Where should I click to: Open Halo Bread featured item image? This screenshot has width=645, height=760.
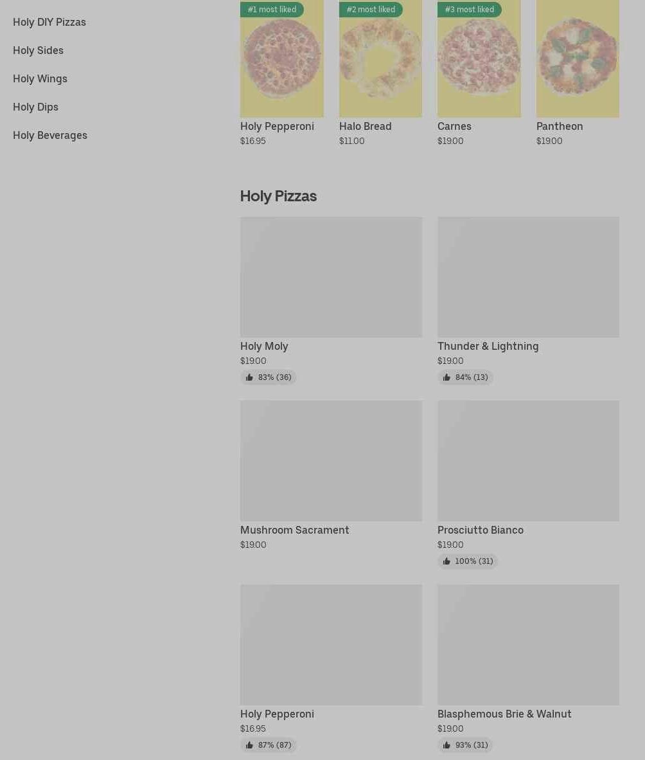380,59
